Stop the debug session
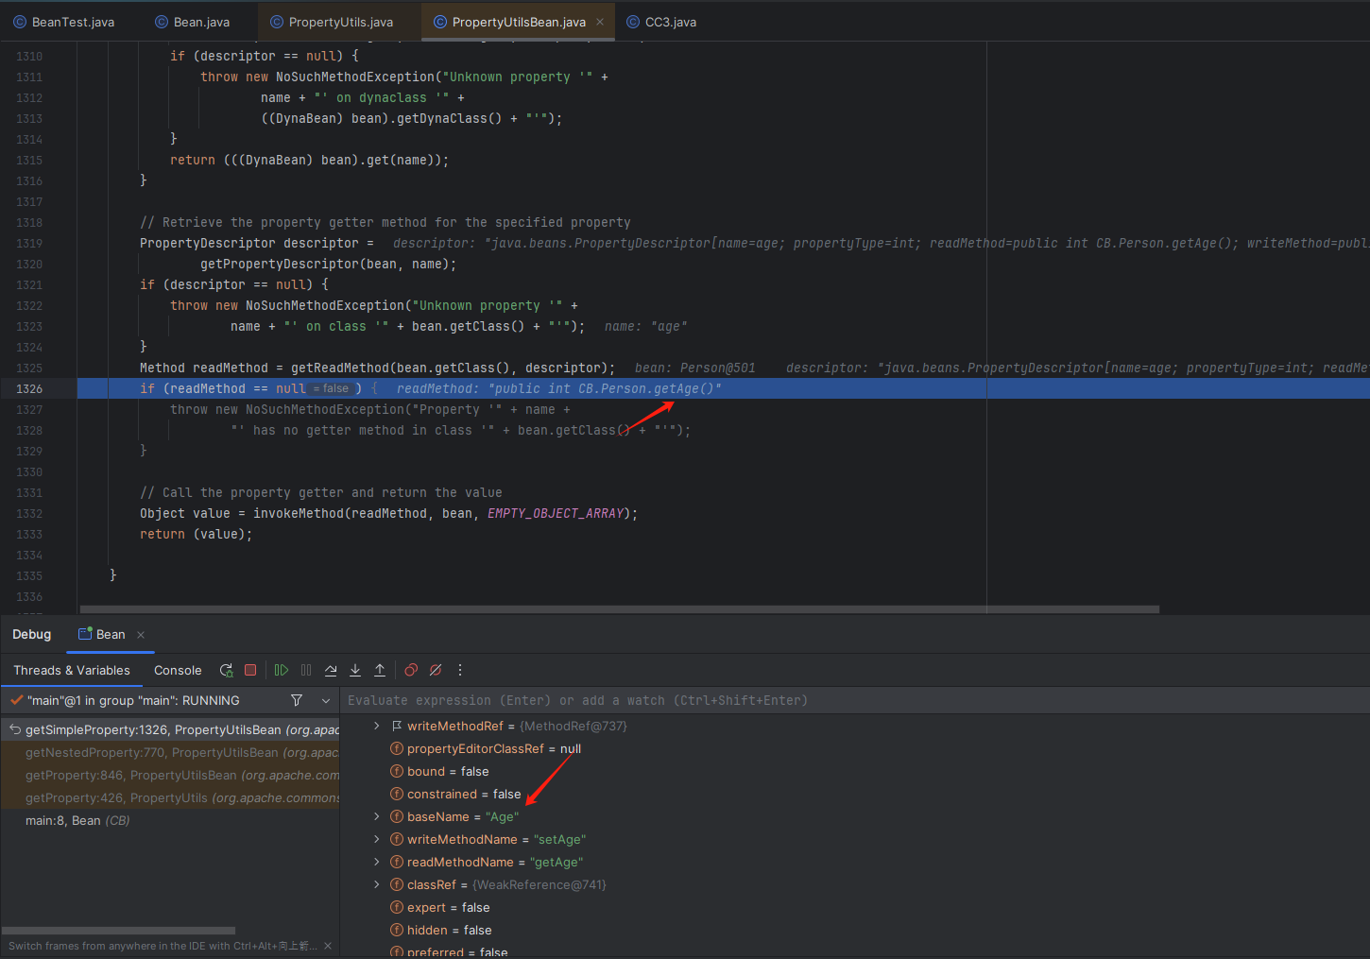Image resolution: width=1370 pixels, height=959 pixels. click(250, 670)
